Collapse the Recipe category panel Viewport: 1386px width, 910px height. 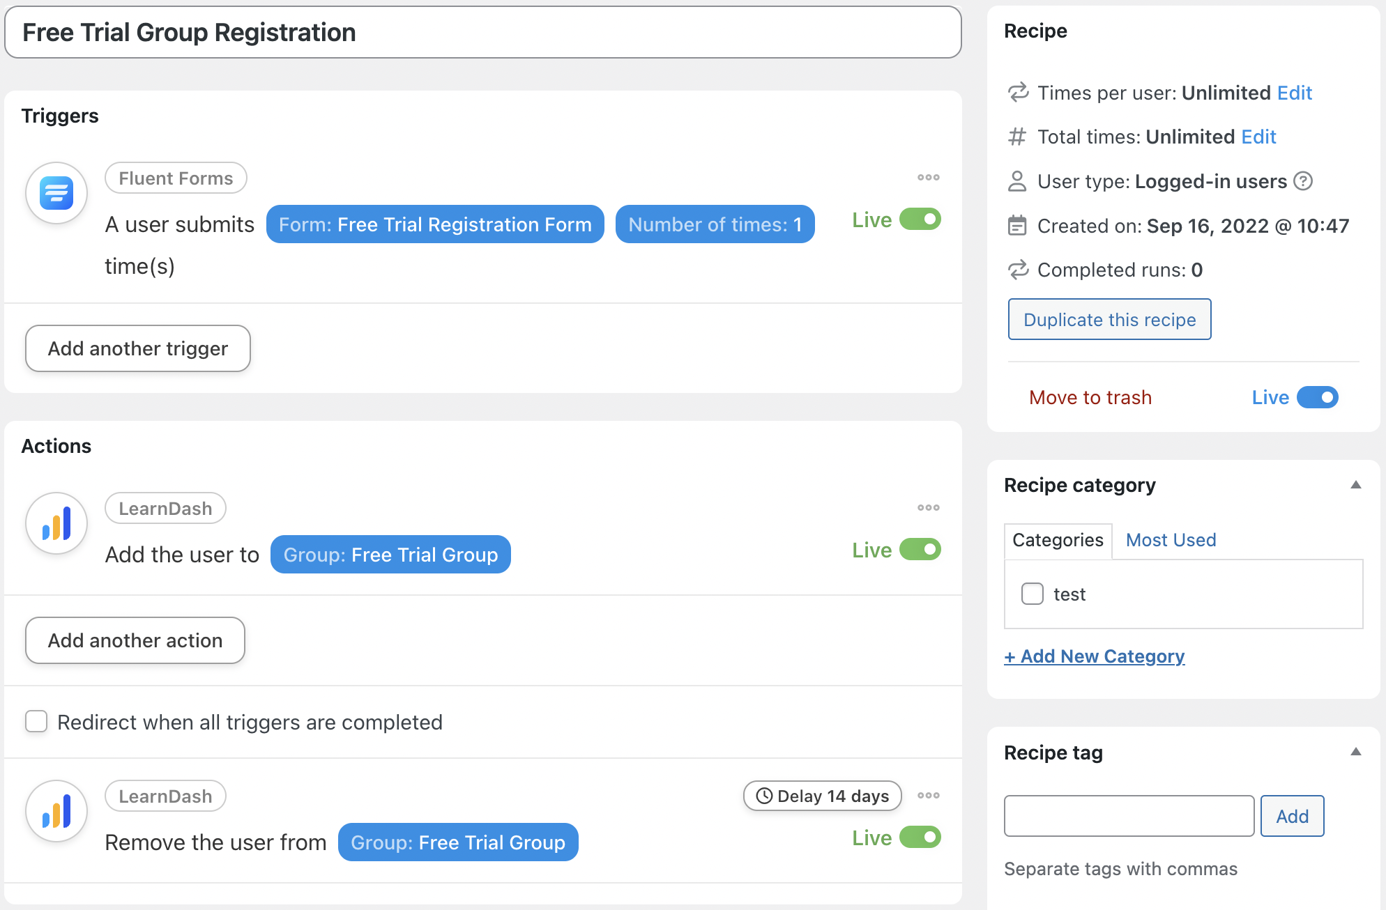click(1357, 484)
